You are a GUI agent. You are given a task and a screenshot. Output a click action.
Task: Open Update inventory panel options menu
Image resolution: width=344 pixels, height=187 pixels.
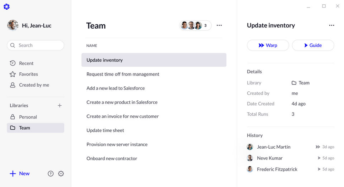click(x=331, y=25)
